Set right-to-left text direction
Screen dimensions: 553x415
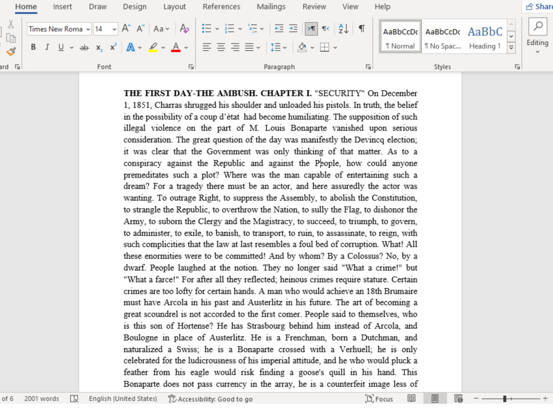click(x=325, y=29)
